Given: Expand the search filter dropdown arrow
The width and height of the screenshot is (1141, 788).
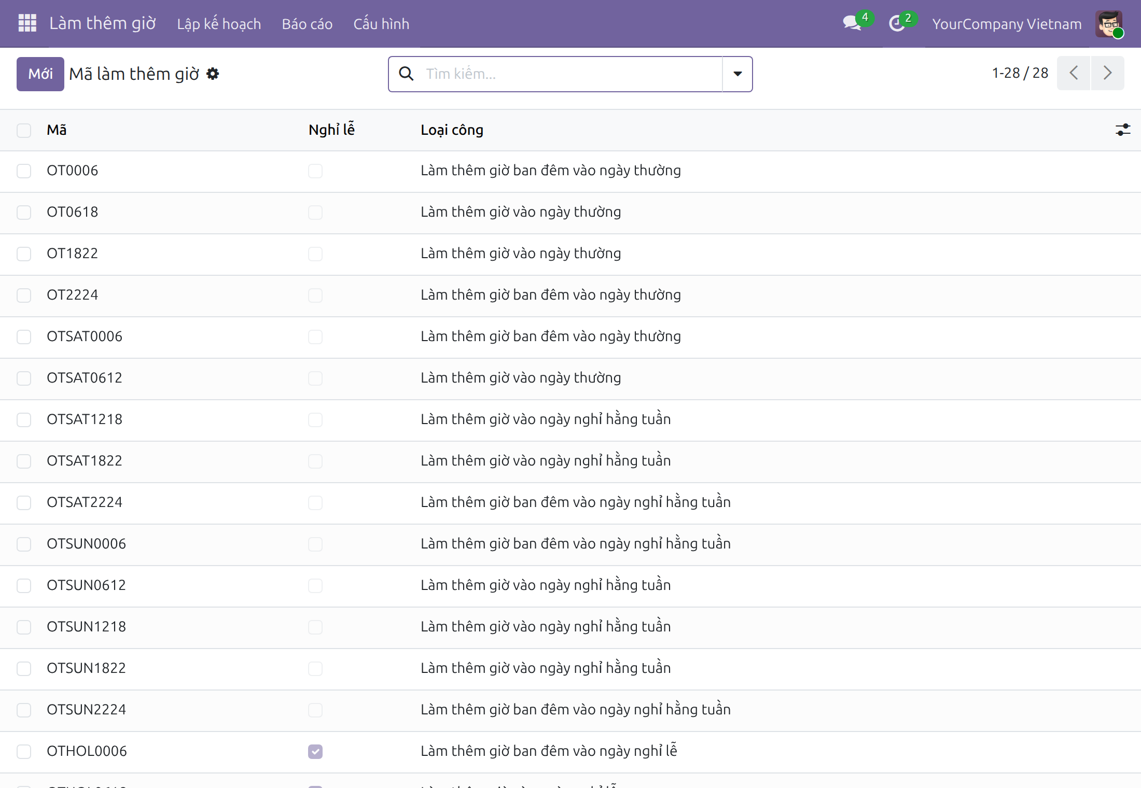Looking at the screenshot, I should tap(738, 74).
